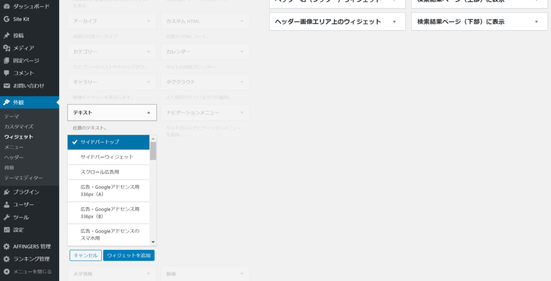Open カスタマイズ submenu item
This screenshot has height=281, width=551.
point(19,127)
